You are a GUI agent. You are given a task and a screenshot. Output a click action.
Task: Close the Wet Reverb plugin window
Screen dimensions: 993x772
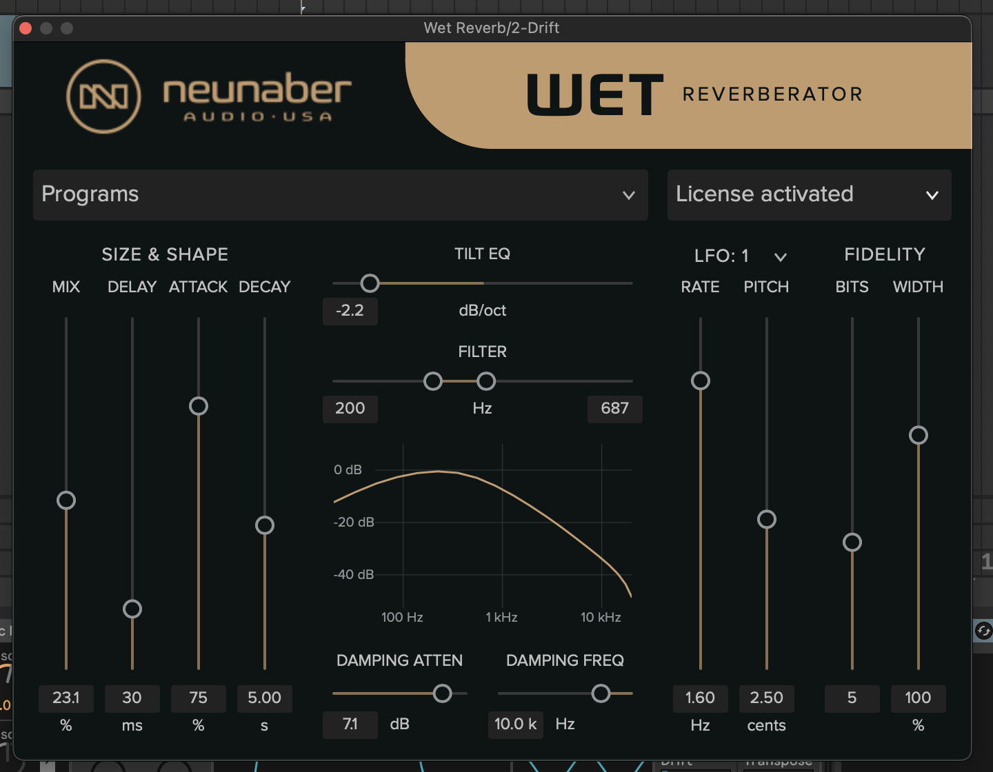click(x=26, y=28)
